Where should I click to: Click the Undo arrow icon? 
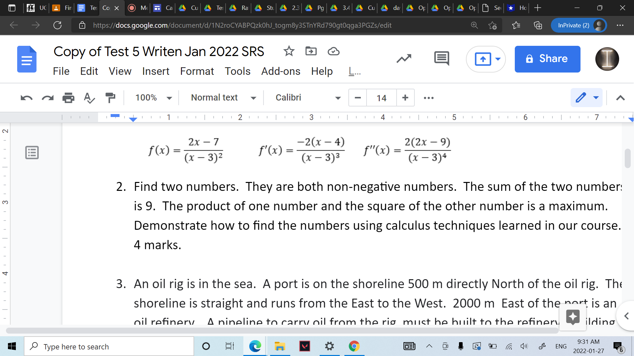pyautogui.click(x=26, y=98)
